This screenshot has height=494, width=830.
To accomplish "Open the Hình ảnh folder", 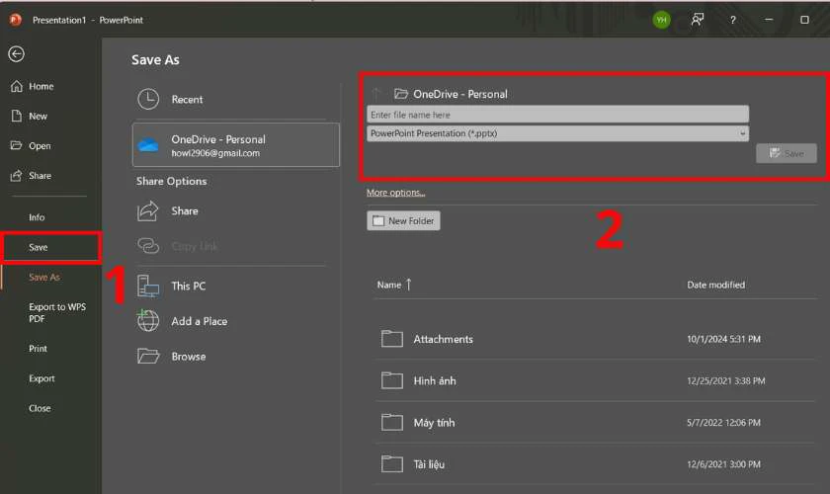I will coord(595,380).
